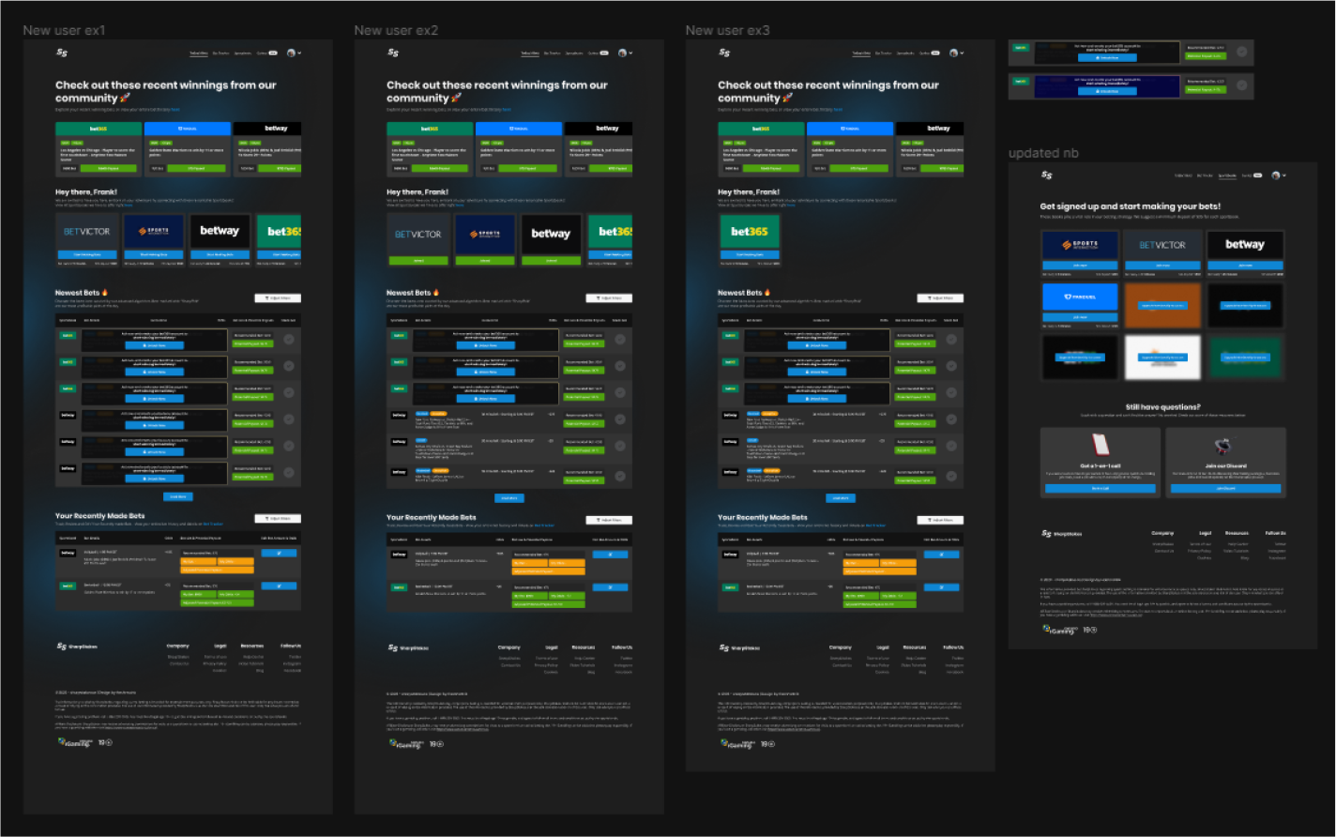Click the SharpStakes SS logo in updated nb header

click(x=1048, y=175)
